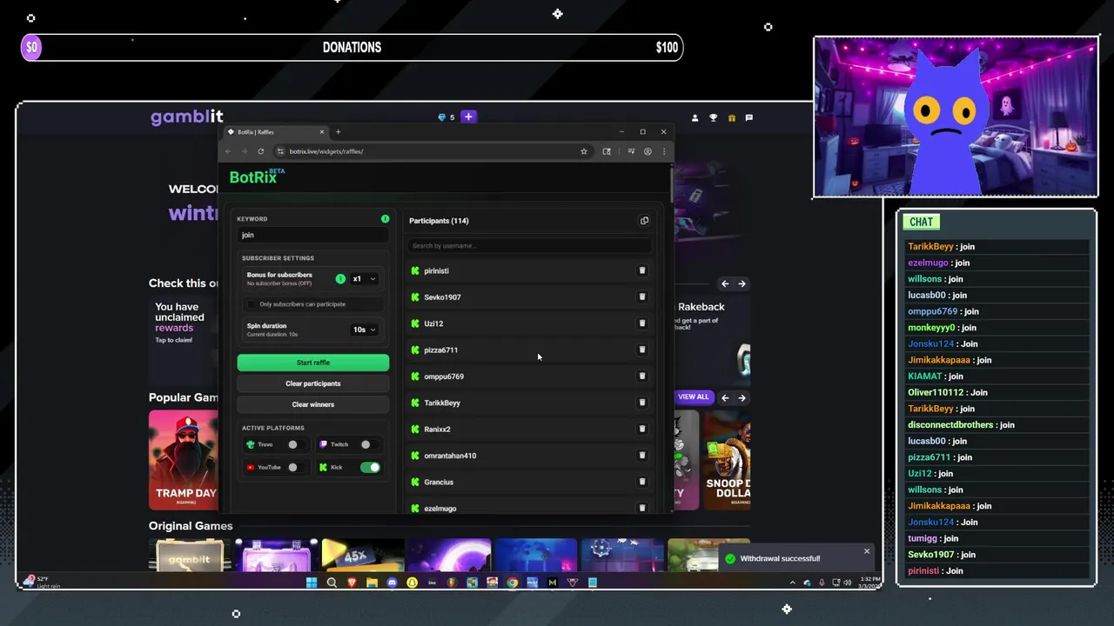Viewport: 1114px width, 626px height.
Task: Open the gamblit logo home link
Action: pyautogui.click(x=186, y=117)
